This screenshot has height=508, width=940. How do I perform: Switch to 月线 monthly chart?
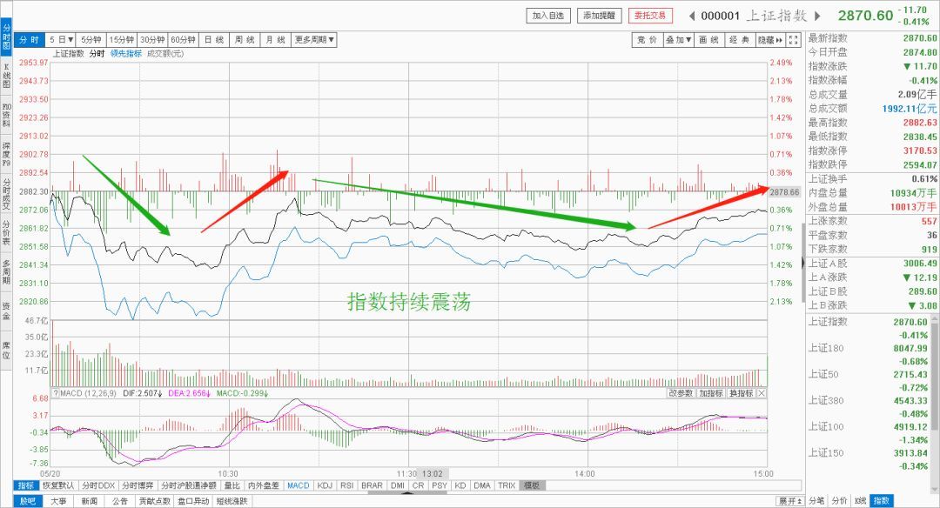(x=275, y=39)
